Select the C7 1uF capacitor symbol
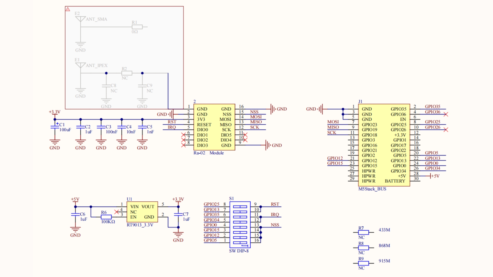Image resolution: width=493 pixels, height=277 pixels. click(x=178, y=214)
